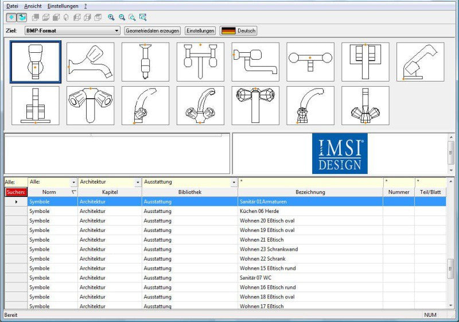Select the row Küchen 06 Herde
This screenshot has width=459, height=322.
coord(237,211)
